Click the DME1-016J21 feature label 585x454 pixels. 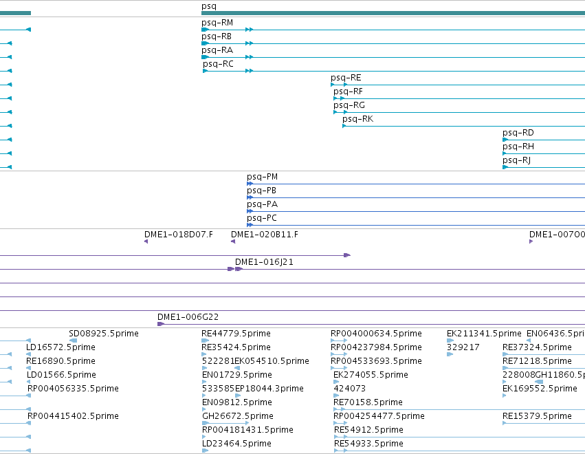click(x=264, y=262)
